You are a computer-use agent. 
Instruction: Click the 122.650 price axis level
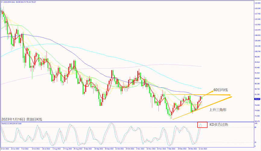point(257,3)
